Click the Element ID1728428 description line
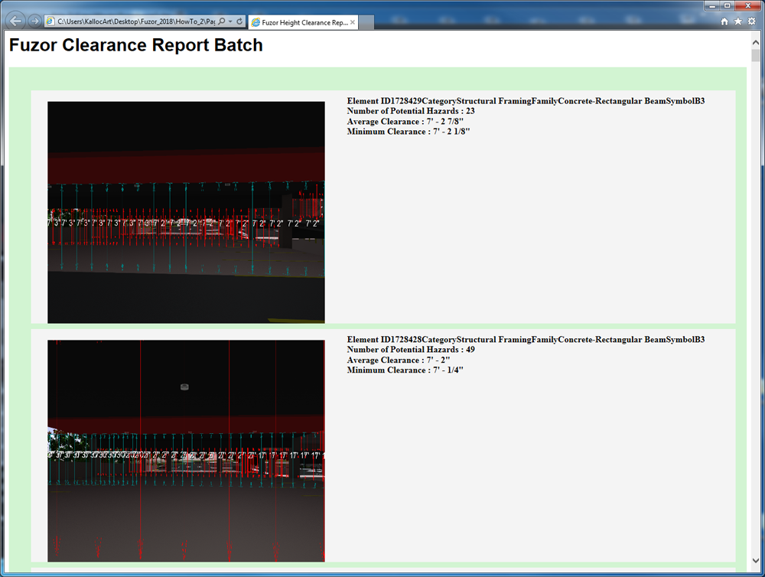 coord(526,340)
